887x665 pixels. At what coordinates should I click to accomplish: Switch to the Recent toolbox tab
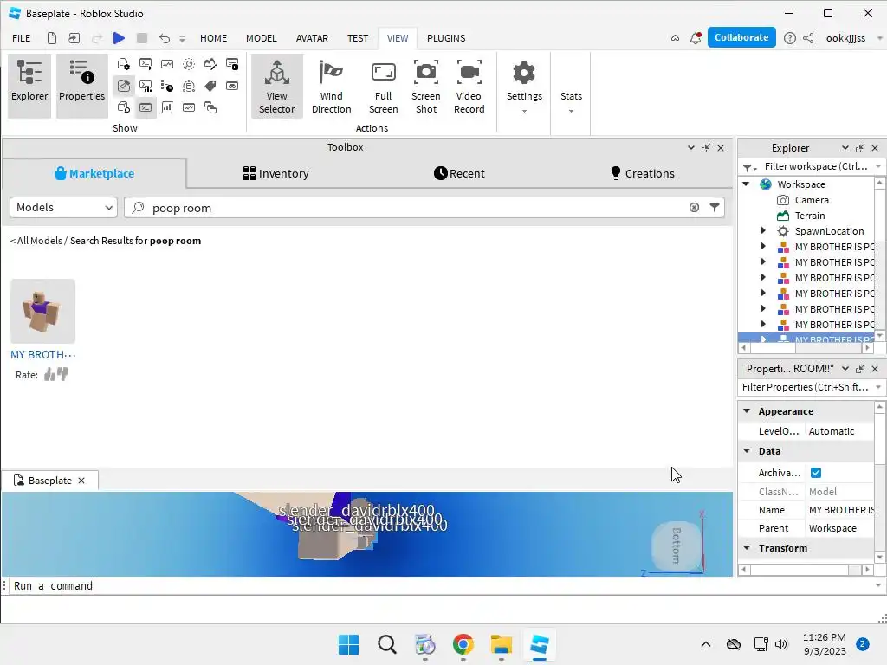point(459,173)
